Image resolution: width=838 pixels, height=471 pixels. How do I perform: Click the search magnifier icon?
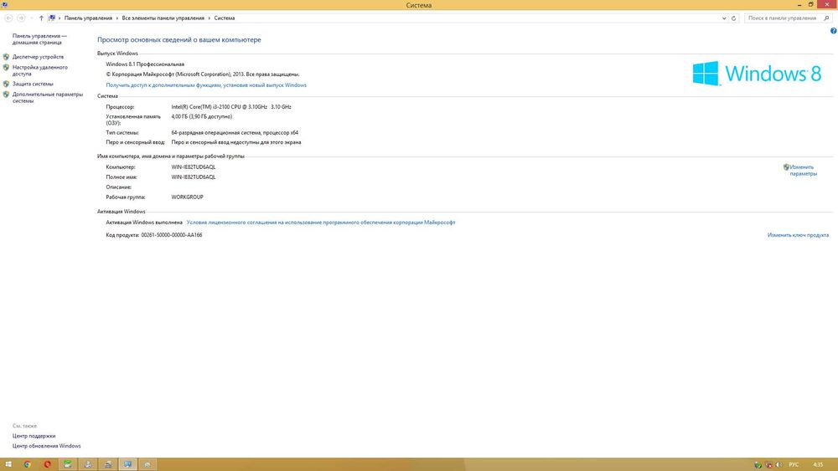pyautogui.click(x=826, y=18)
